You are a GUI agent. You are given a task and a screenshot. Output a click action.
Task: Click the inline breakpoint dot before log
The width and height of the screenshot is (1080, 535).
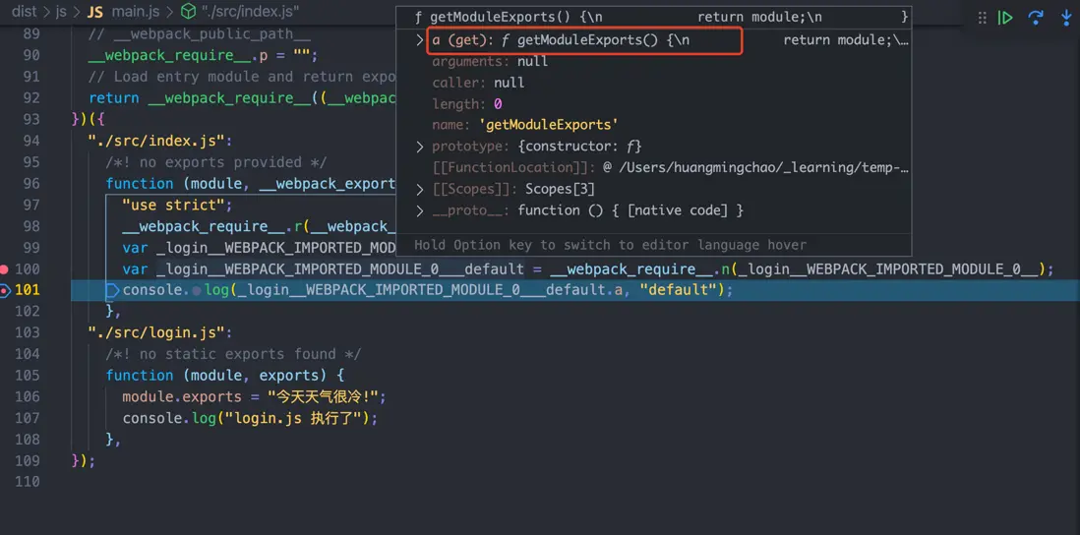coord(197,290)
